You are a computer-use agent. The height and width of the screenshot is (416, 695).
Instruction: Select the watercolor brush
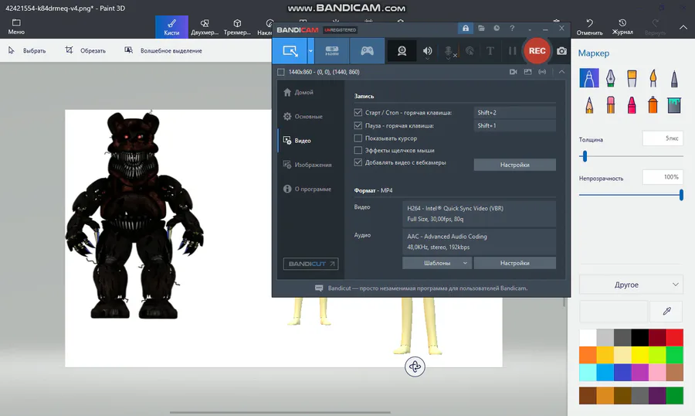(x=653, y=78)
